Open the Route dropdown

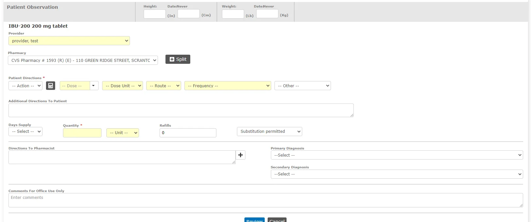[x=164, y=86]
